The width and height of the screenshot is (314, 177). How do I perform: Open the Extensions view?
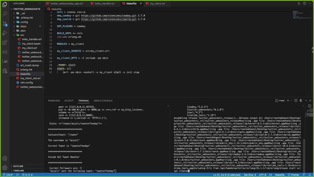[4, 42]
